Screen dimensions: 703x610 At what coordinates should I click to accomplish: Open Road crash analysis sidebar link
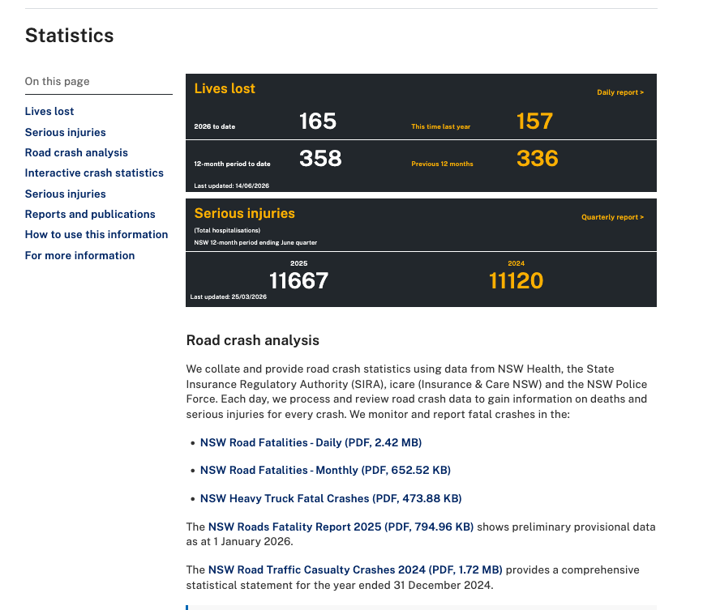click(x=76, y=153)
